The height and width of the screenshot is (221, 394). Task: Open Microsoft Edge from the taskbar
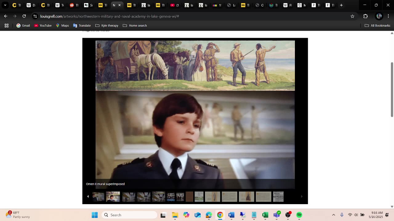point(209,215)
